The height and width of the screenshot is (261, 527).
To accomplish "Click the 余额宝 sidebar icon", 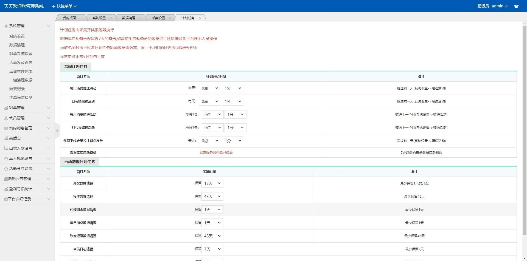I will tap(5, 138).
